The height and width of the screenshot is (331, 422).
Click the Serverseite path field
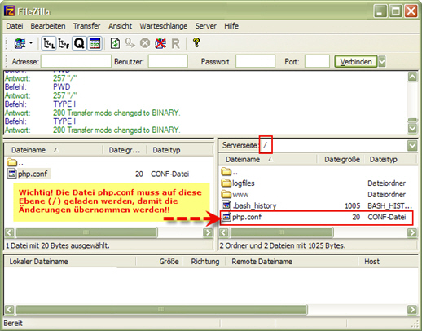333,145
